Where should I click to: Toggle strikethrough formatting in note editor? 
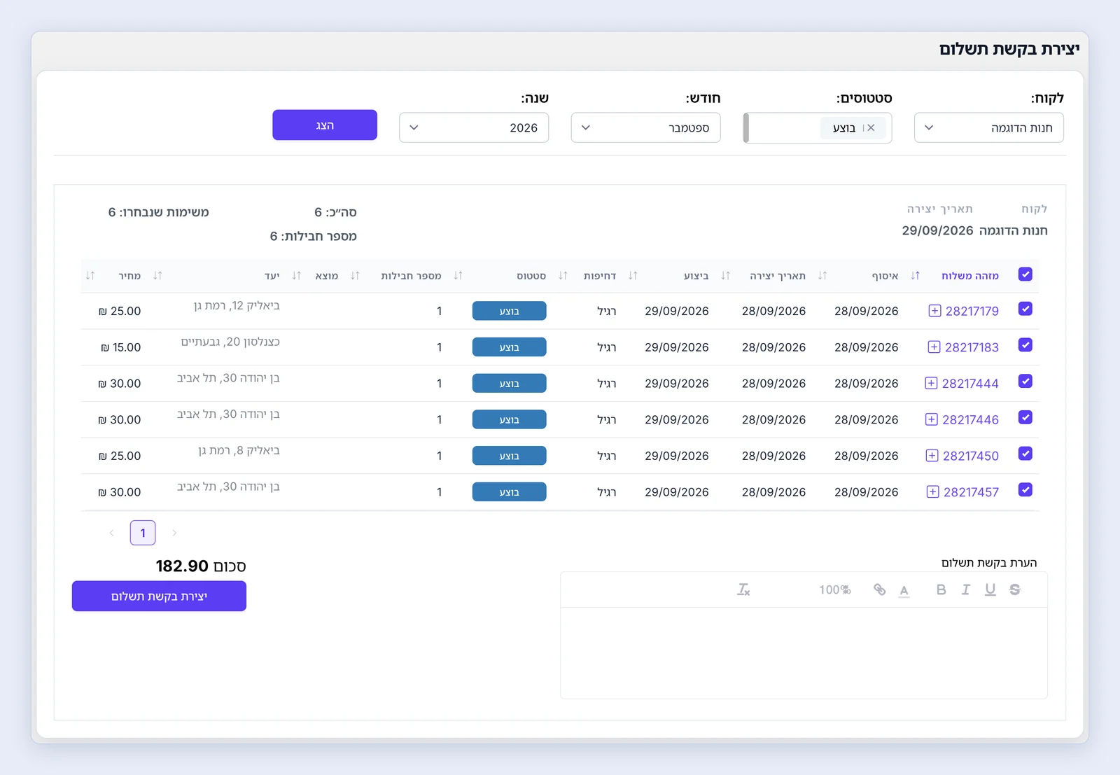pyautogui.click(x=1014, y=589)
